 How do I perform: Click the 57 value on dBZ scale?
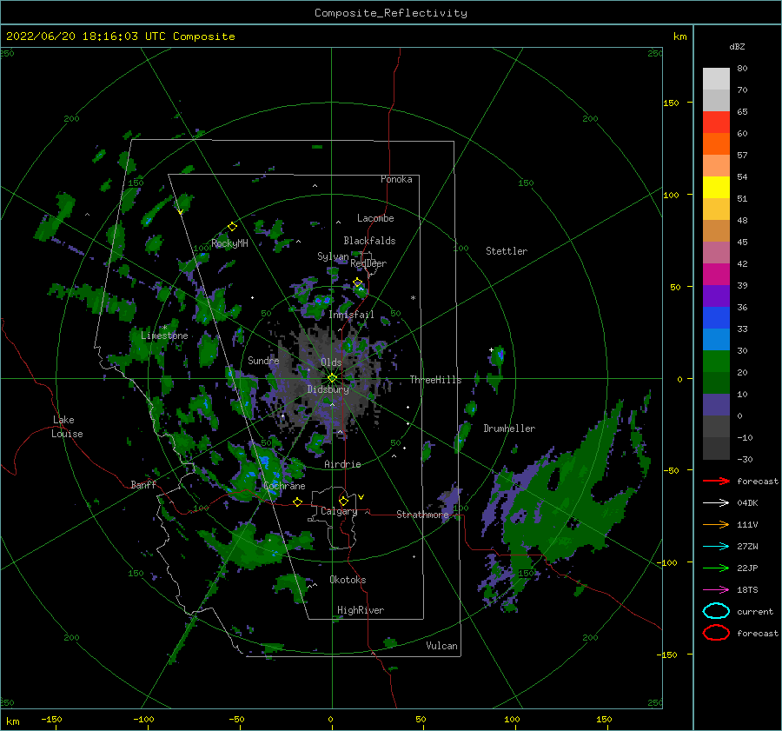click(742, 155)
